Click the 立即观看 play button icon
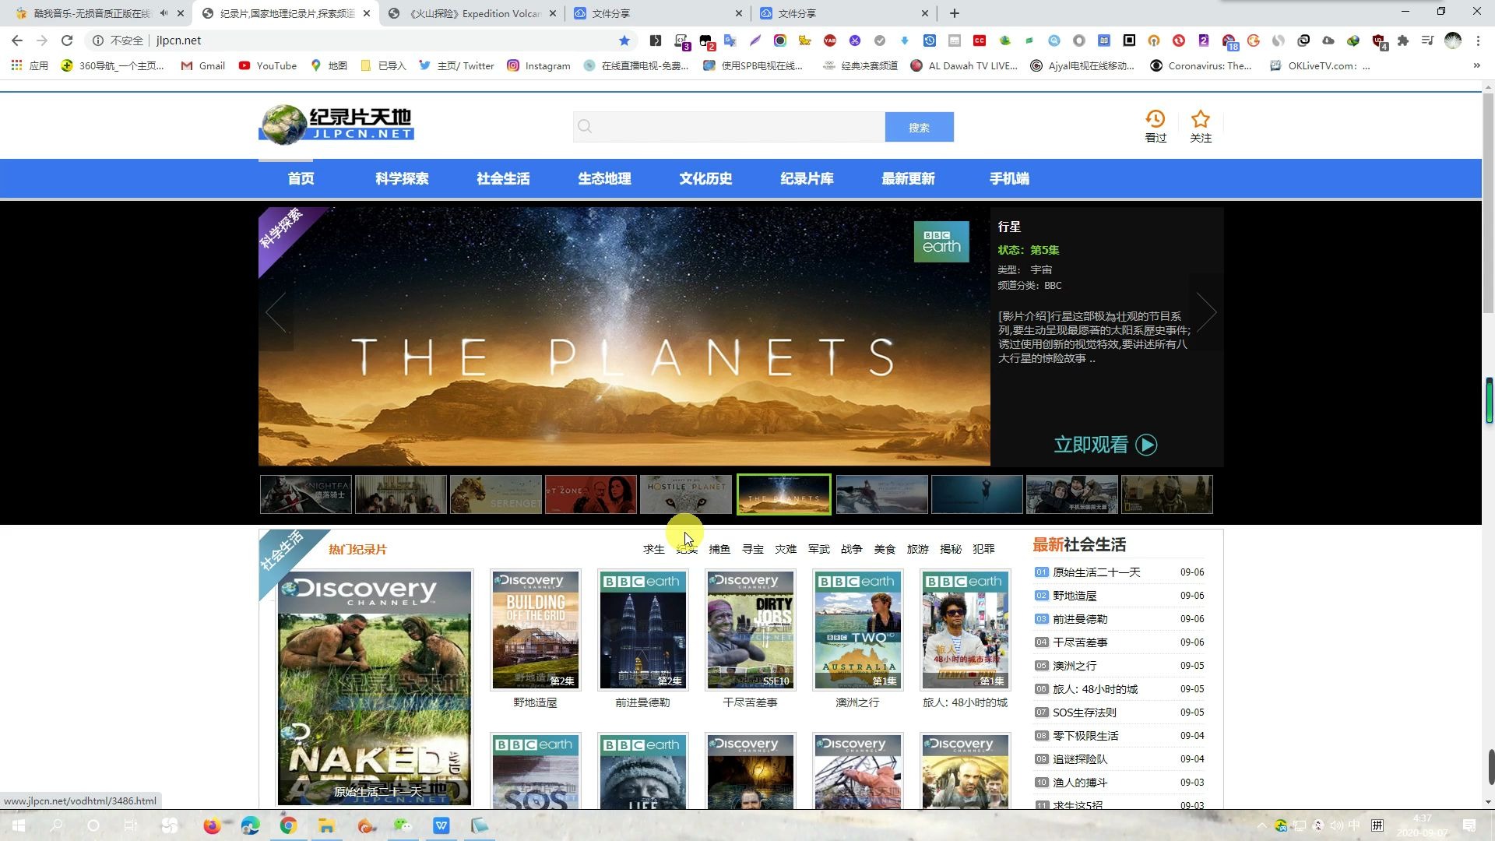The image size is (1495, 841). 1147,445
